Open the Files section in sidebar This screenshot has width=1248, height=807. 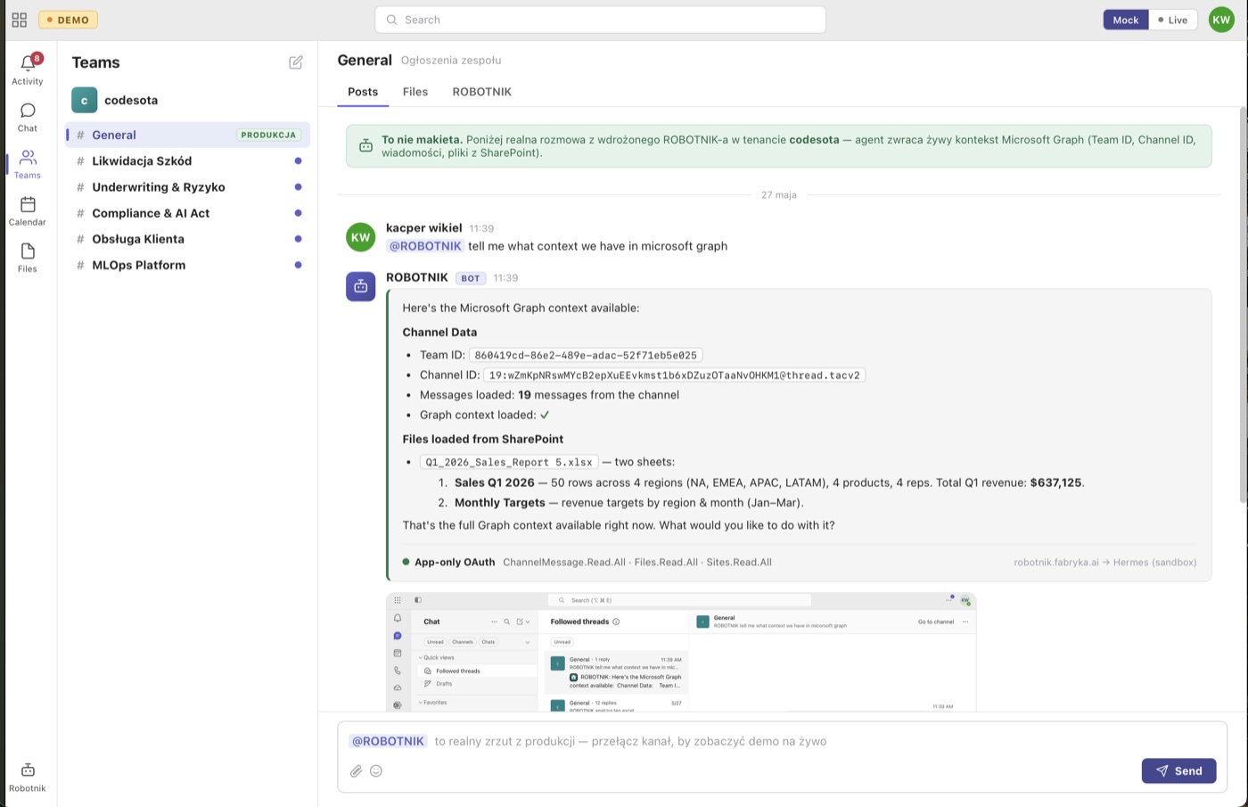(28, 258)
